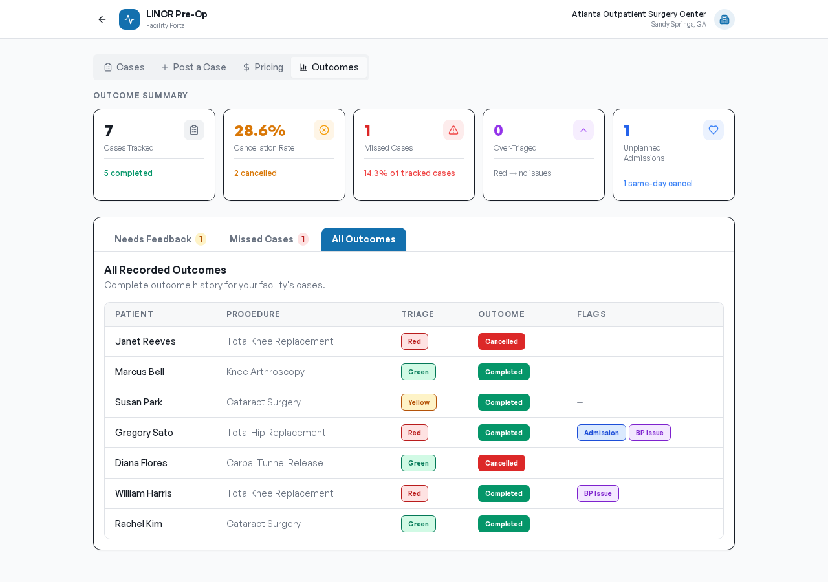The height and width of the screenshot is (582, 828).
Task: Select the Needs Feedback tab
Action: point(160,239)
